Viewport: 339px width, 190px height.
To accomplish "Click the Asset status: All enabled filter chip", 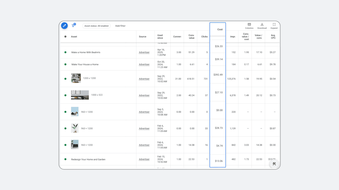I will (x=96, y=26).
